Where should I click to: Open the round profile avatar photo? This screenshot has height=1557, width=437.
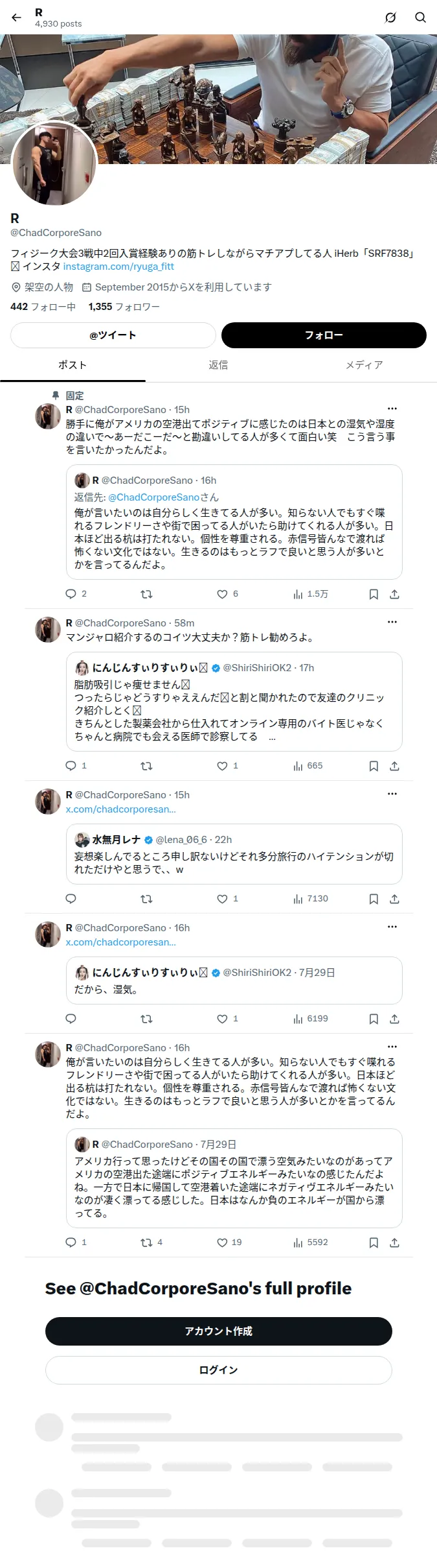tap(54, 163)
